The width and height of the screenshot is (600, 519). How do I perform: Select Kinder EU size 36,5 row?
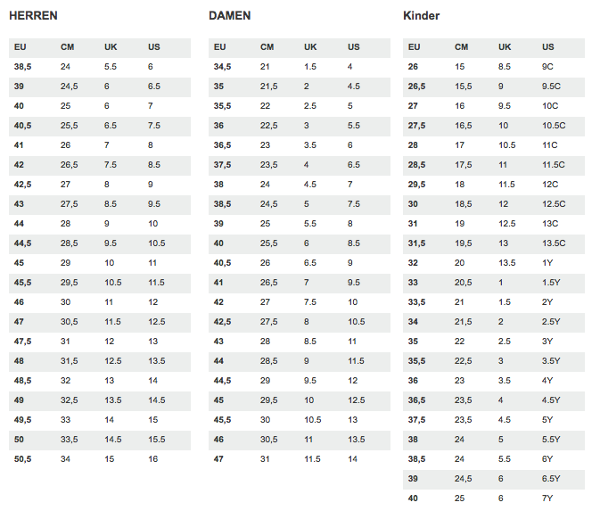[494, 400]
